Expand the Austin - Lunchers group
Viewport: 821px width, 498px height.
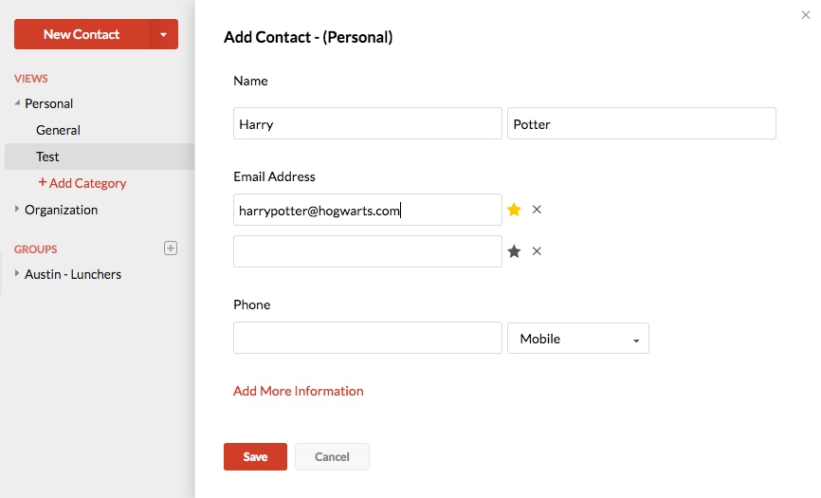[x=18, y=274]
